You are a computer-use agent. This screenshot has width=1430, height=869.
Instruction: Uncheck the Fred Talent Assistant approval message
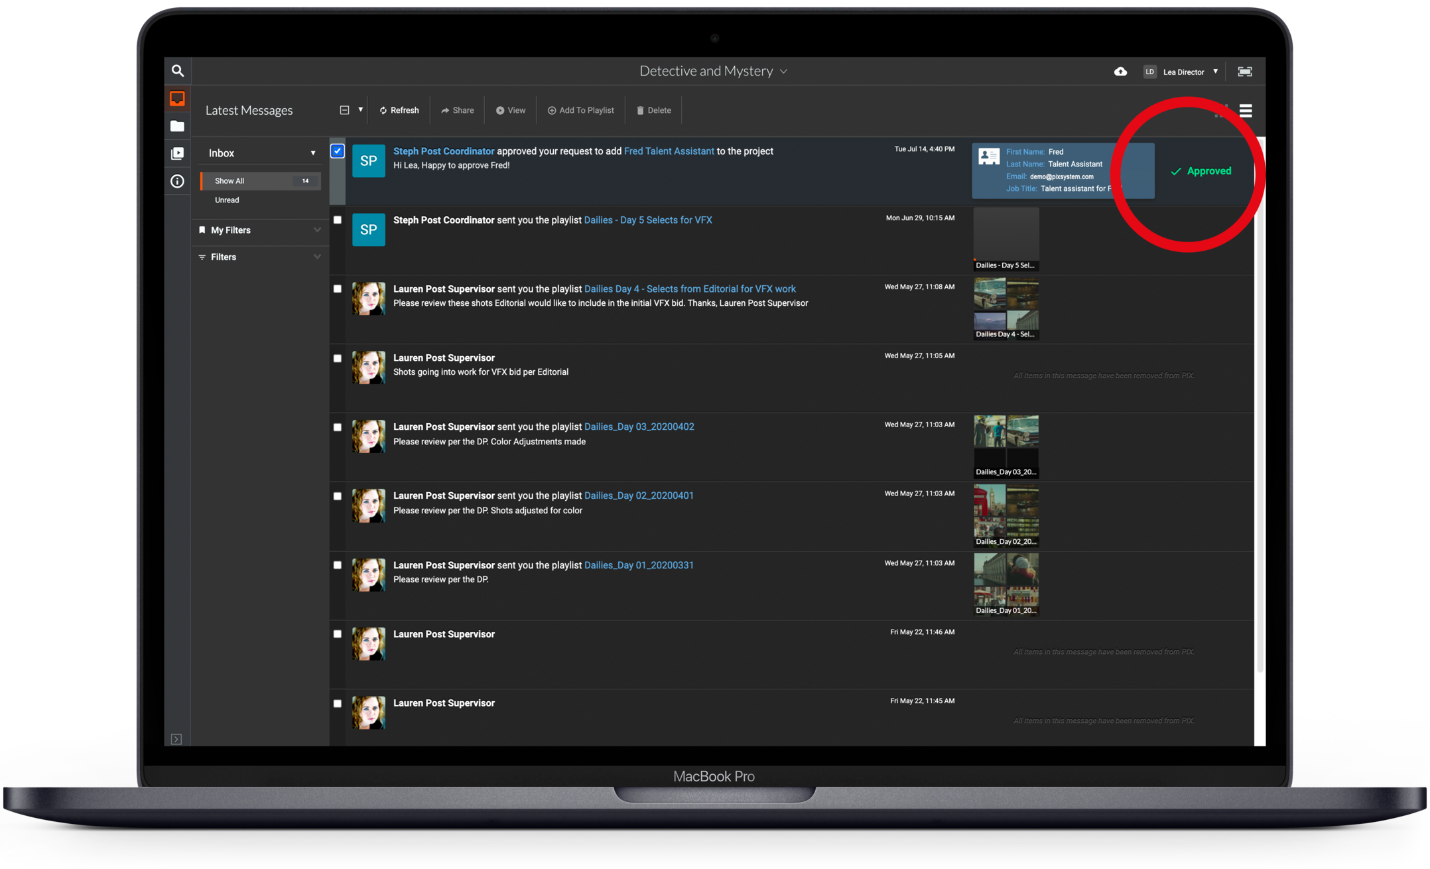tap(338, 151)
